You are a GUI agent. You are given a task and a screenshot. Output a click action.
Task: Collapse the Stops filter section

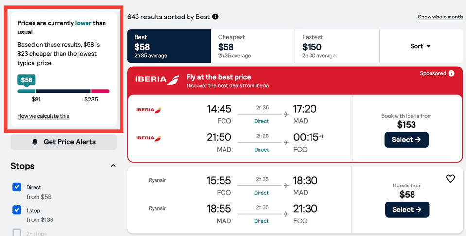click(113, 166)
